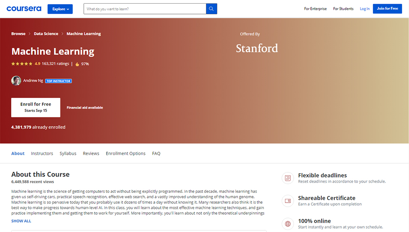Click the Andrew Ng instructor name

33,81
